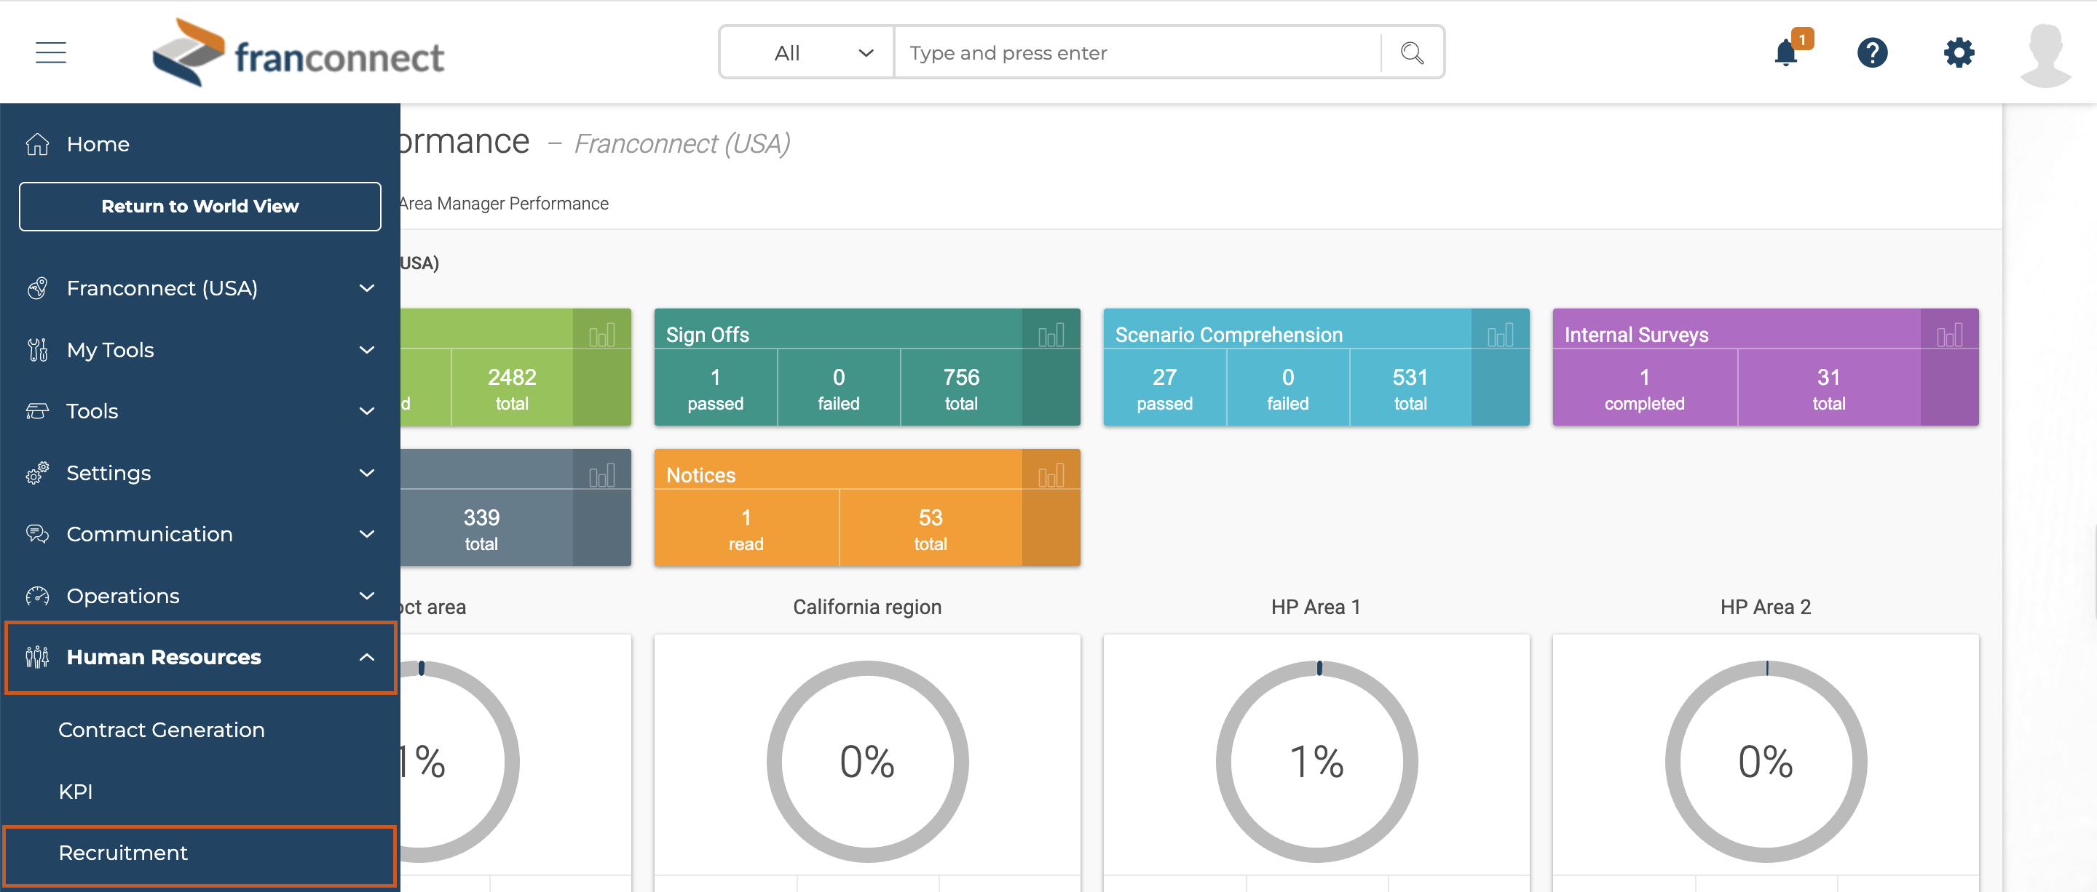Viewport: 2097px width, 892px height.
Task: Click HP Area 2 progress ring
Action: click(x=1766, y=762)
